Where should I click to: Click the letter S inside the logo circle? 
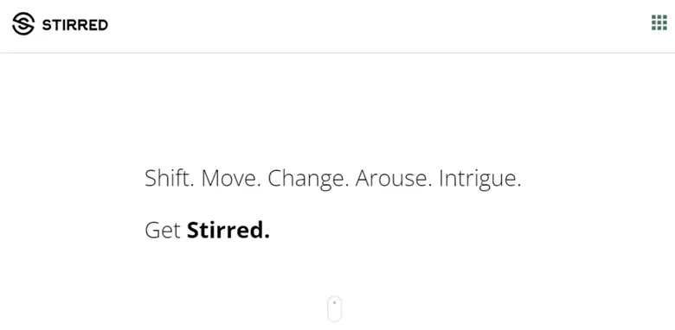pyautogui.click(x=23, y=23)
